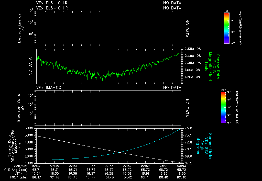Click the LST value 16.59
262x181 pixels.
(127, 174)
